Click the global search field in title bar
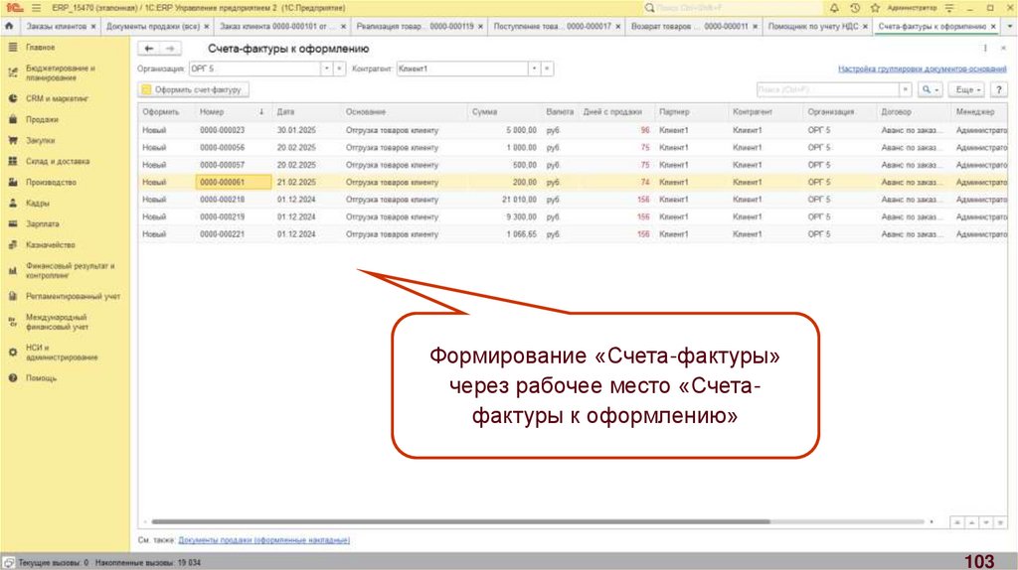1018x570 pixels. coord(732,8)
